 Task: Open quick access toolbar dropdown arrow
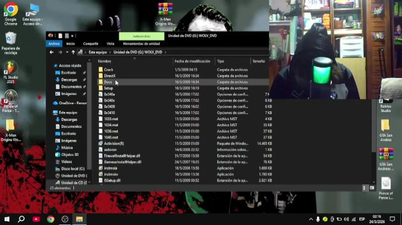72,36
